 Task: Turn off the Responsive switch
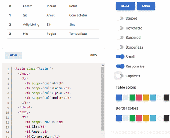(x=120, y=66)
